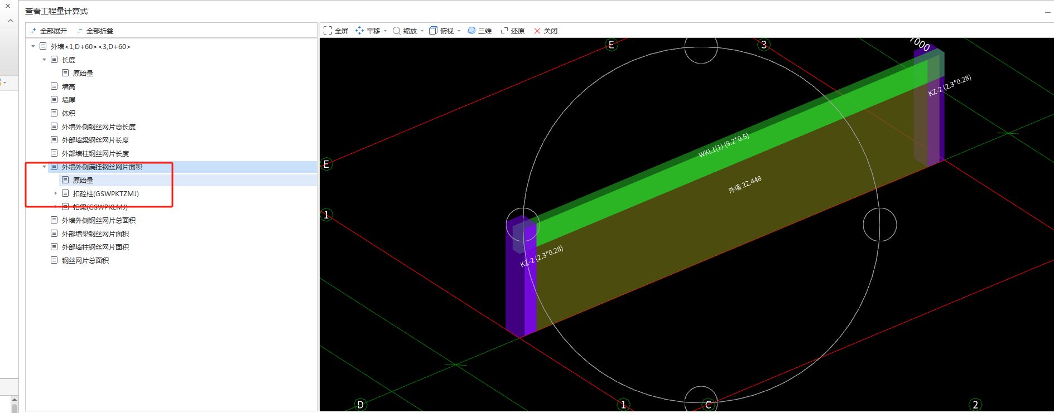Click the lower KZ-2 (2.3*0.28) column label
This screenshot has height=413, width=1054.
[x=542, y=256]
